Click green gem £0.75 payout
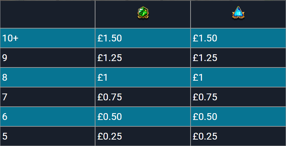 tap(109, 97)
